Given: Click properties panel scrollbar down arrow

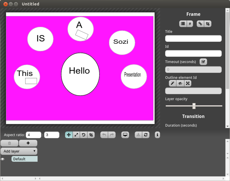Looking at the screenshot, I should point(228,126).
